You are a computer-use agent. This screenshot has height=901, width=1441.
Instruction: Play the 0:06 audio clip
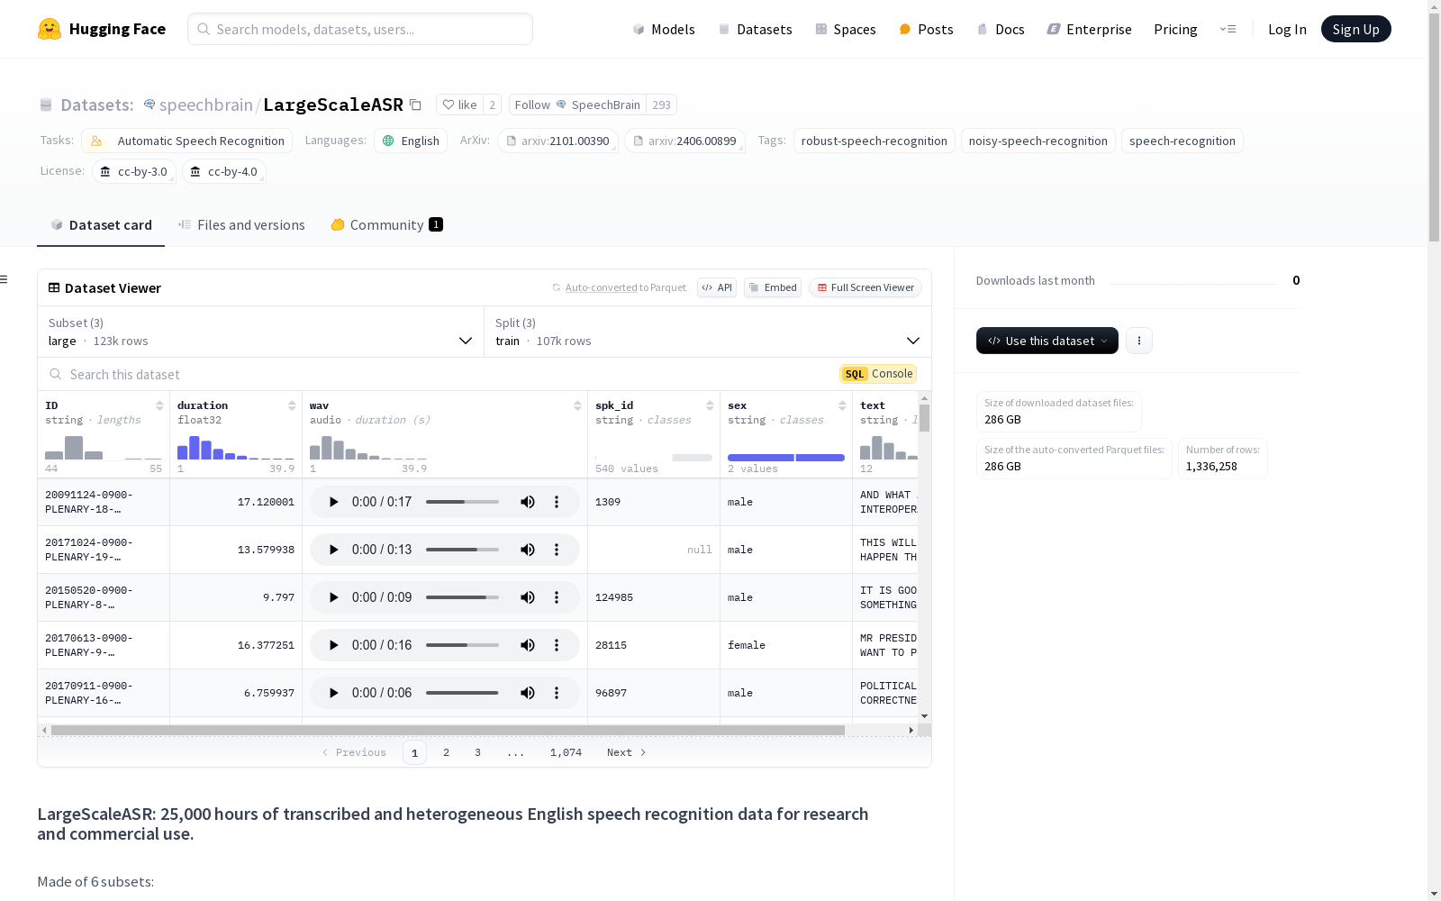(333, 693)
